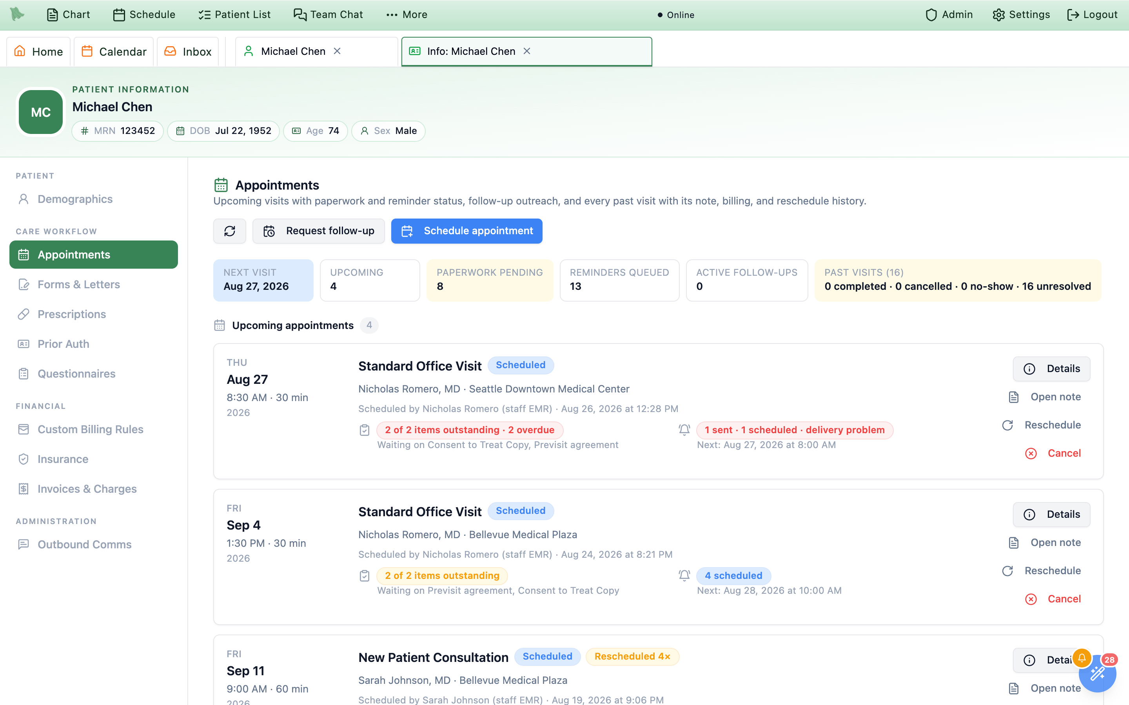Switch to the Home tab
Viewport: 1129px width, 705px height.
pos(38,51)
